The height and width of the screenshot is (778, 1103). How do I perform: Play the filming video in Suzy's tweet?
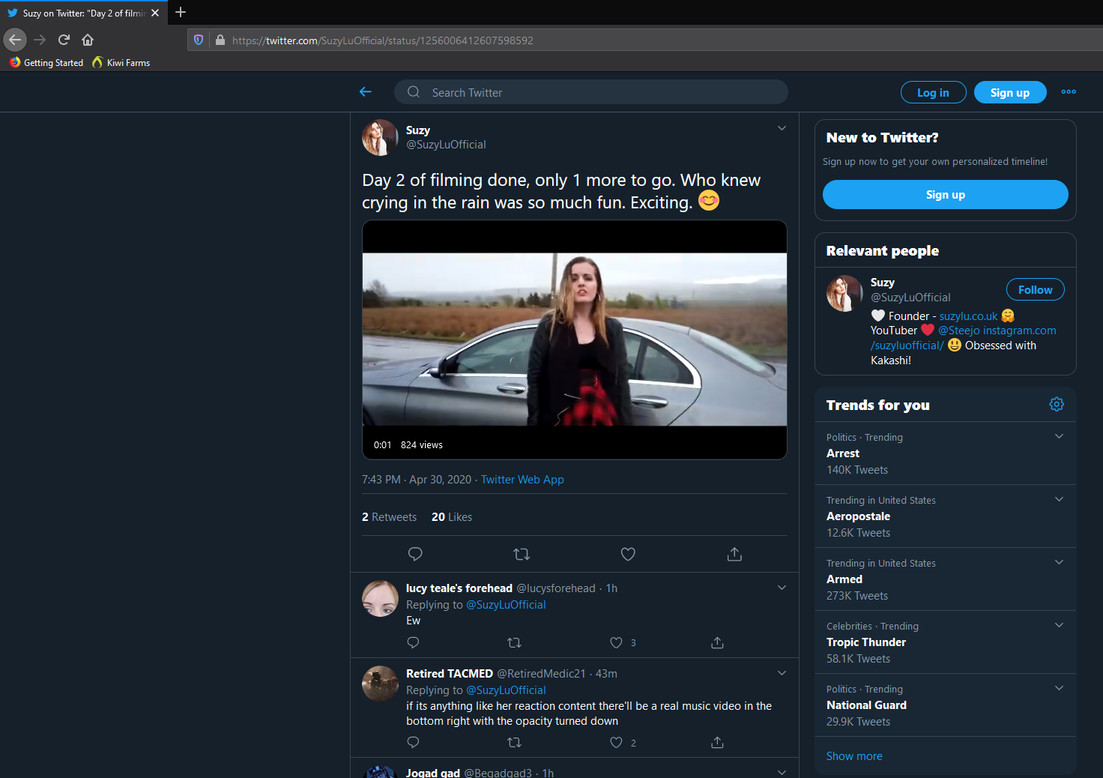point(575,340)
